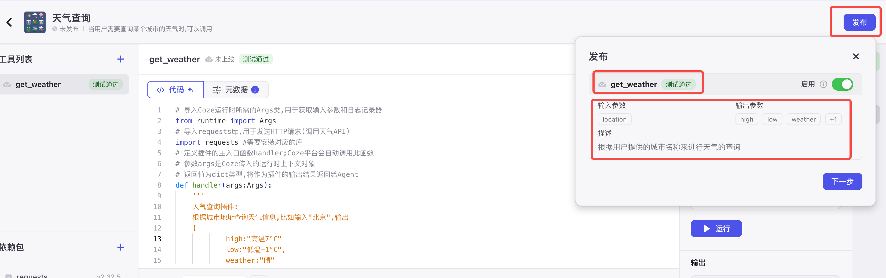This screenshot has width=886, height=278.
Task: Proceed by clicking 下一步
Action: pyautogui.click(x=842, y=181)
